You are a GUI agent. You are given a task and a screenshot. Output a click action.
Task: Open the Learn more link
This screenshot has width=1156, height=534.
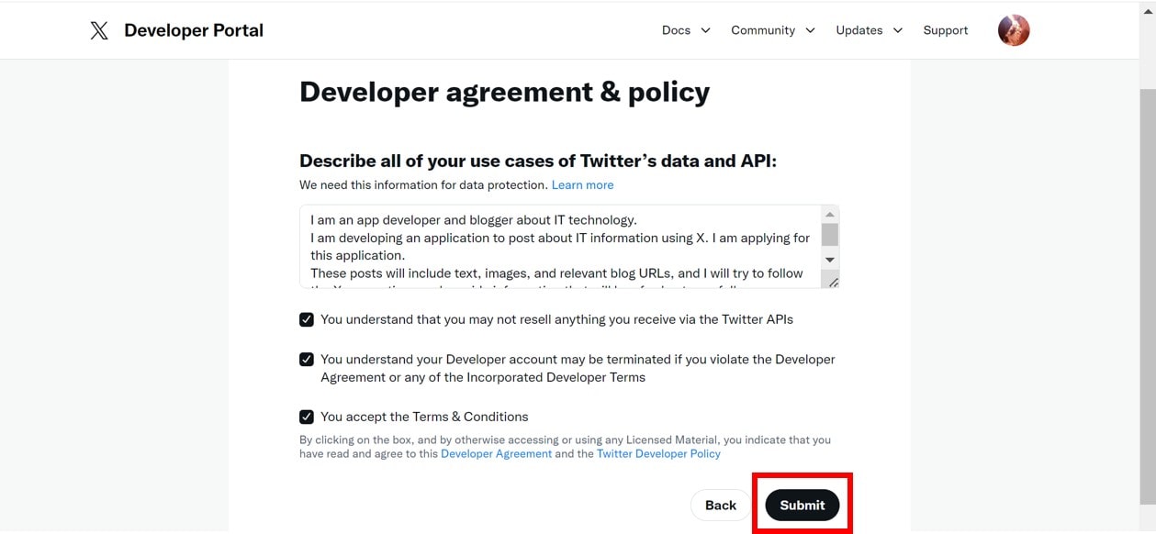point(582,185)
